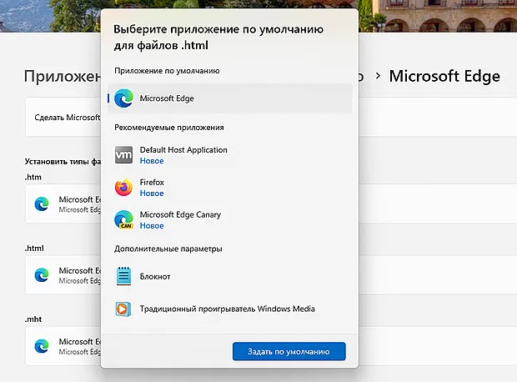
Task: Pick the Firefox icon in recommended apps
Action: tap(123, 188)
